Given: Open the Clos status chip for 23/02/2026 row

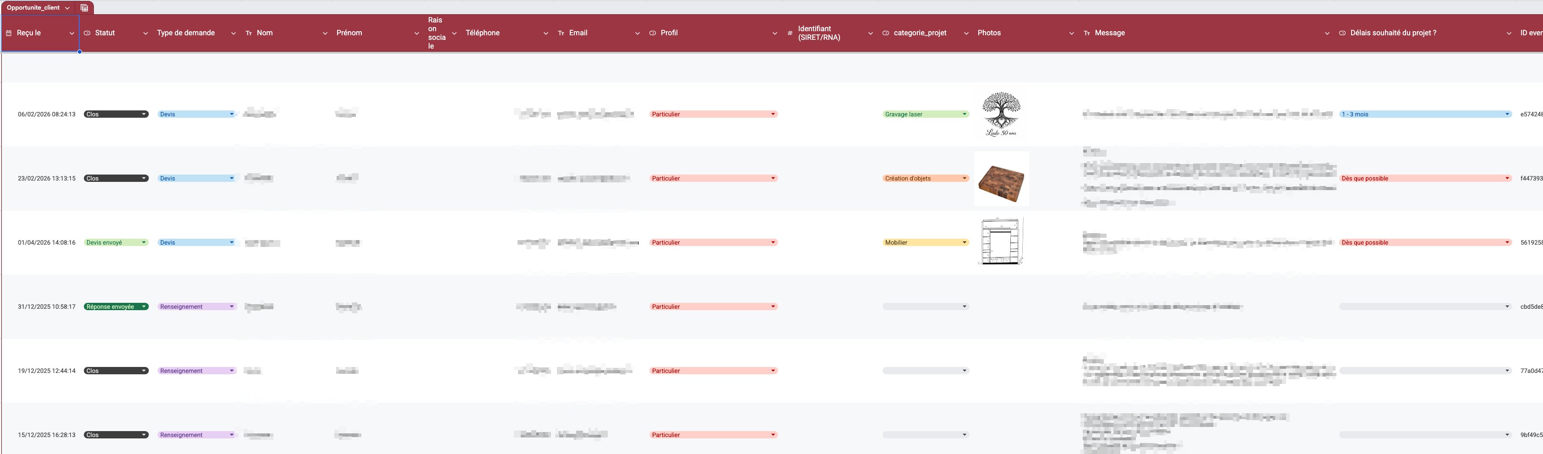Looking at the screenshot, I should pos(116,179).
